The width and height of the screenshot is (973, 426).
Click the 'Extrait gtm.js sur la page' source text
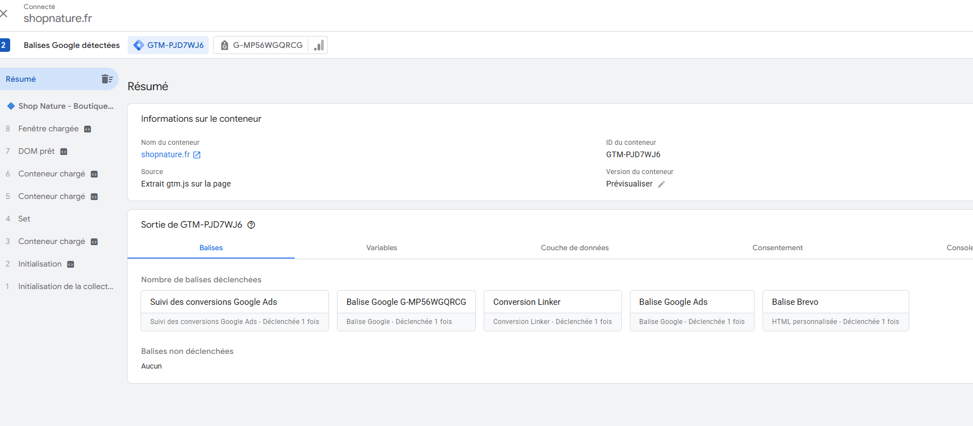coord(186,184)
